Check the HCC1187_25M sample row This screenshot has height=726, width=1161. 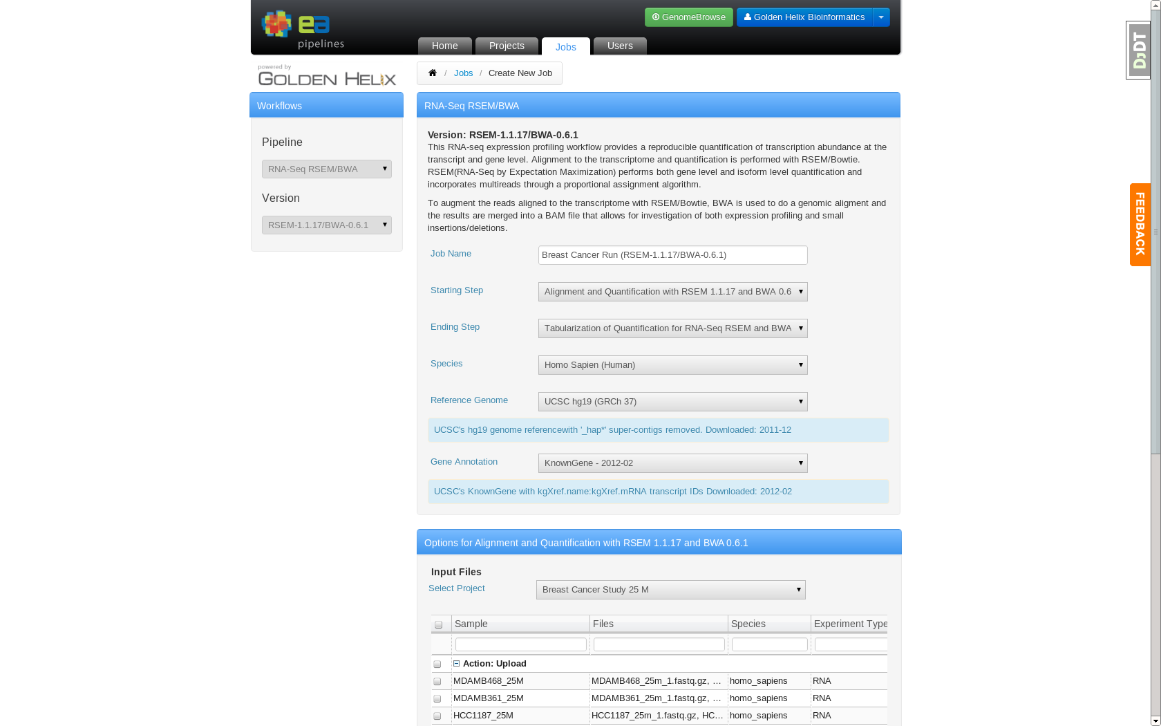[437, 716]
